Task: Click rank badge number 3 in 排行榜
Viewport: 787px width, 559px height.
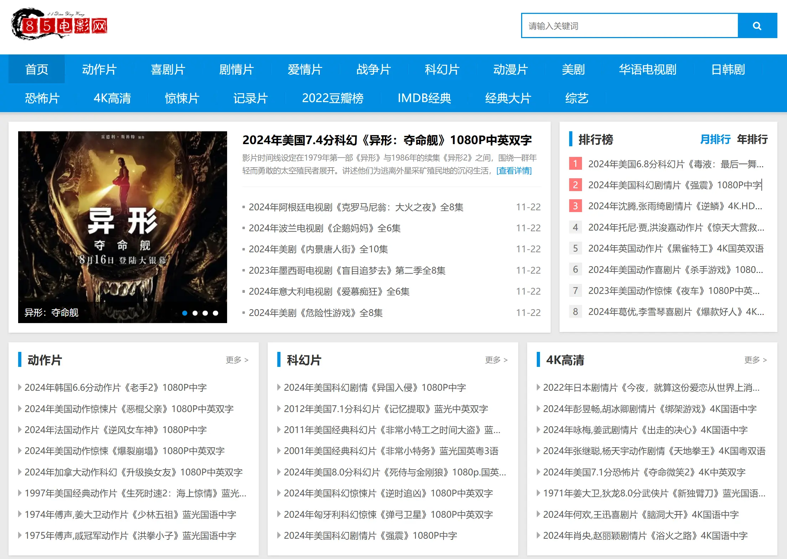Action: [575, 206]
